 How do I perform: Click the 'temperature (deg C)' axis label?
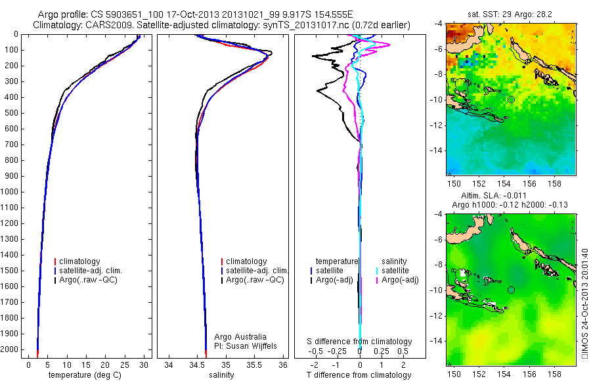click(x=85, y=375)
